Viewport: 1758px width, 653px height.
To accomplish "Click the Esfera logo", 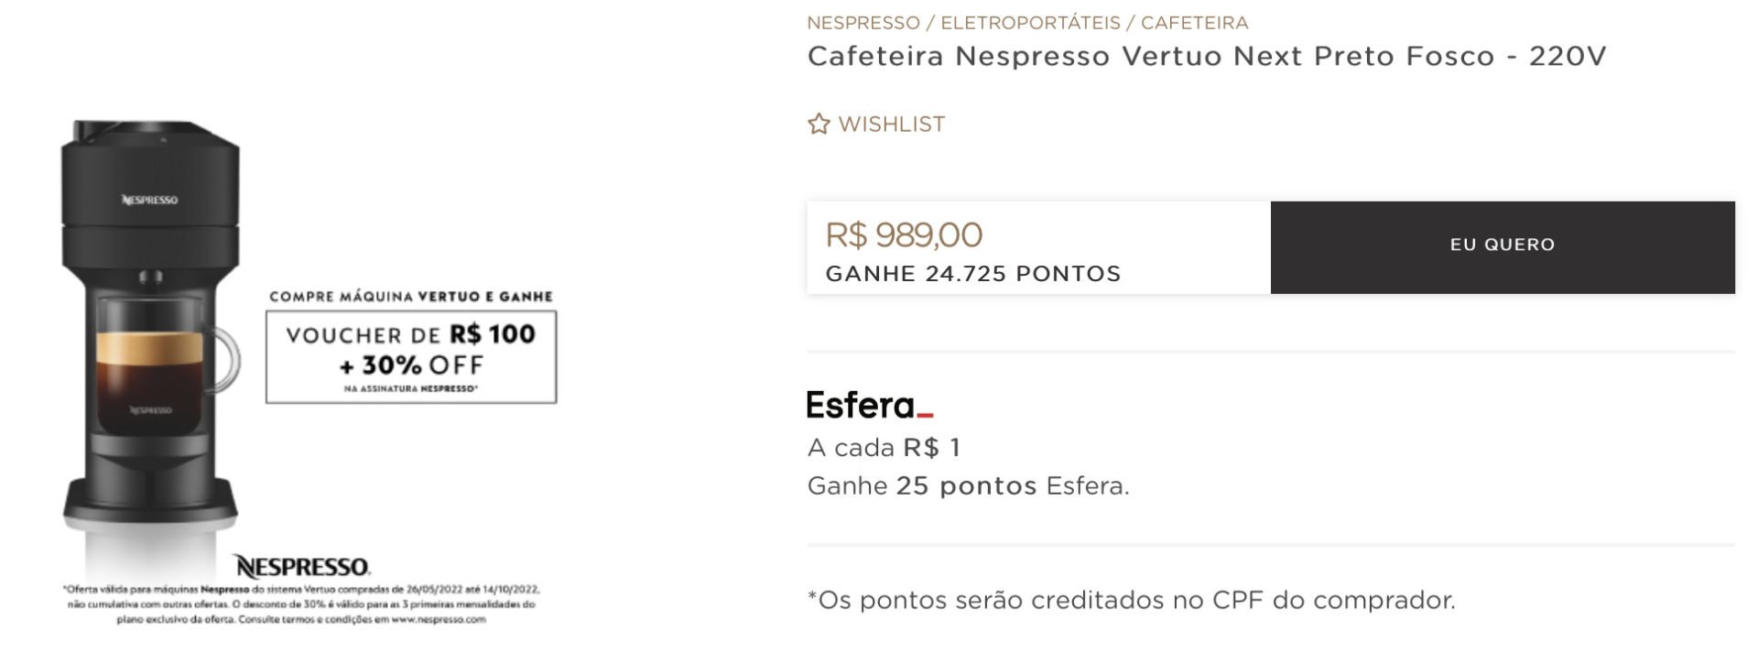I will click(x=870, y=405).
